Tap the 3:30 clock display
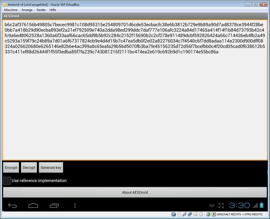The height and width of the screenshot is (219, 270). (239, 205)
